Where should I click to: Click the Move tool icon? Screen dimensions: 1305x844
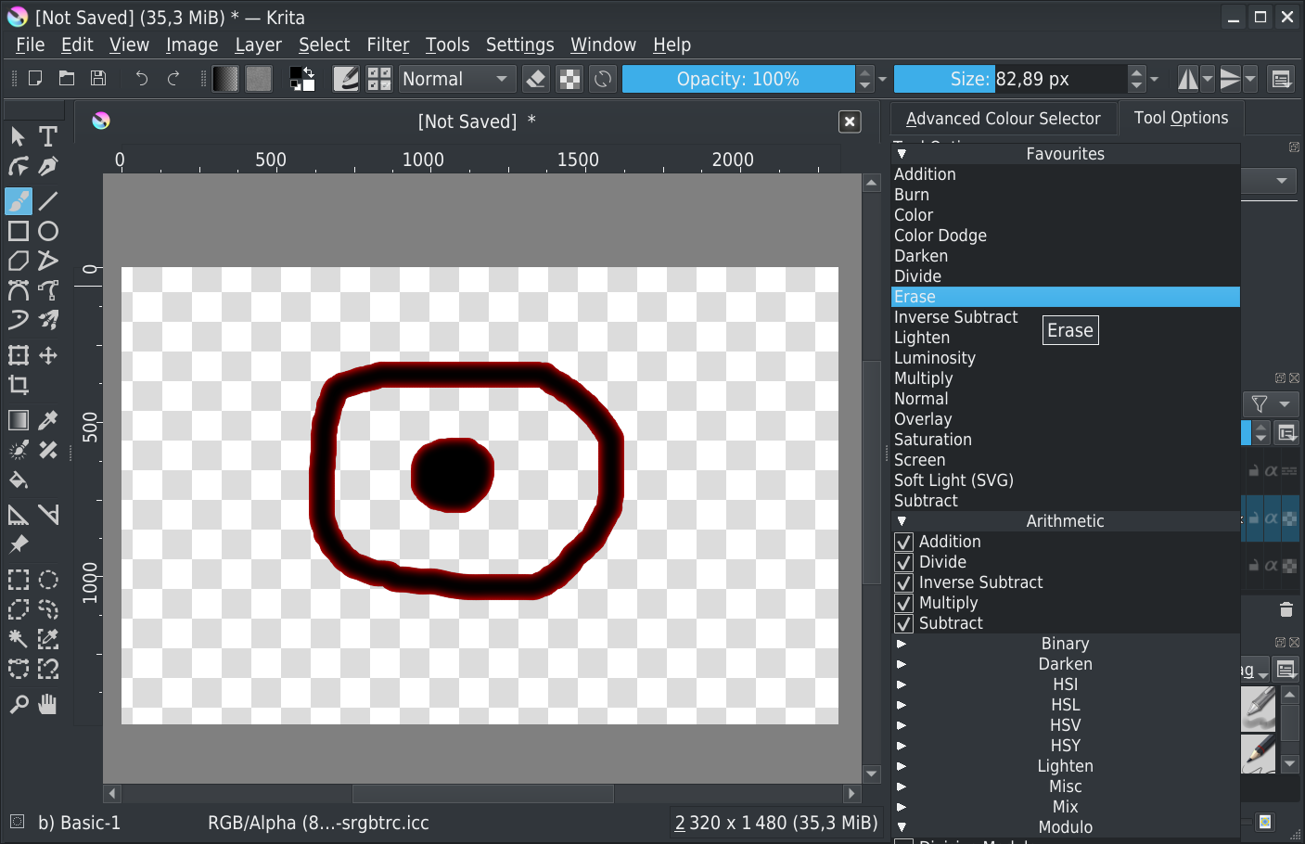pos(48,355)
